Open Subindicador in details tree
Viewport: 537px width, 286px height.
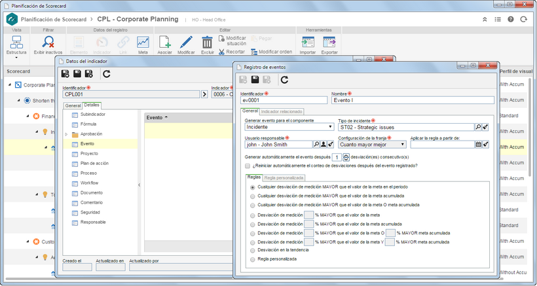coord(93,115)
